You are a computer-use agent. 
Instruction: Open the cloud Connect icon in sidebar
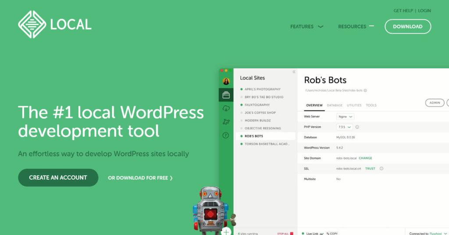[226, 108]
